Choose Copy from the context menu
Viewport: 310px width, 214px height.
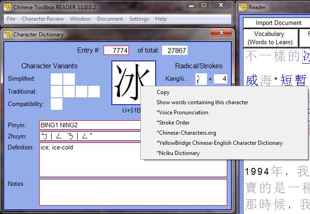[224, 92]
